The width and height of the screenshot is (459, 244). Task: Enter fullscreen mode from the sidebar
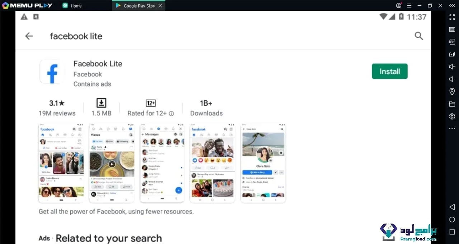[x=452, y=17]
